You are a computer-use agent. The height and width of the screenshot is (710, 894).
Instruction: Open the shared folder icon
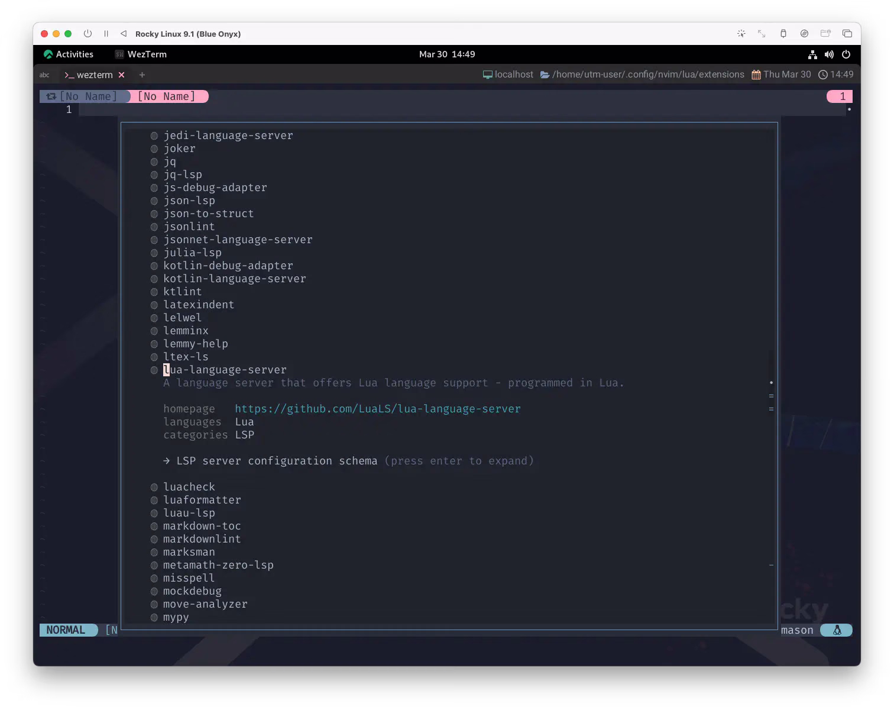(825, 34)
